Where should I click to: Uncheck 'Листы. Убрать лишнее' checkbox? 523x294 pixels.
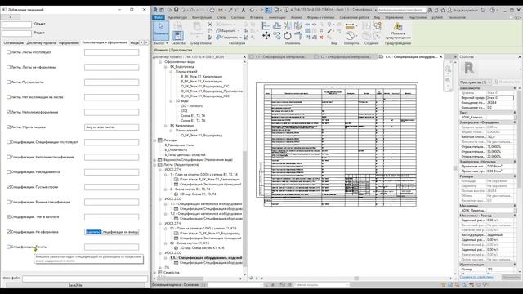point(8,127)
